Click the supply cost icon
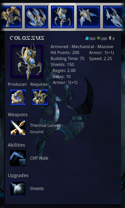The width and height of the screenshot is (125, 208). [110, 38]
